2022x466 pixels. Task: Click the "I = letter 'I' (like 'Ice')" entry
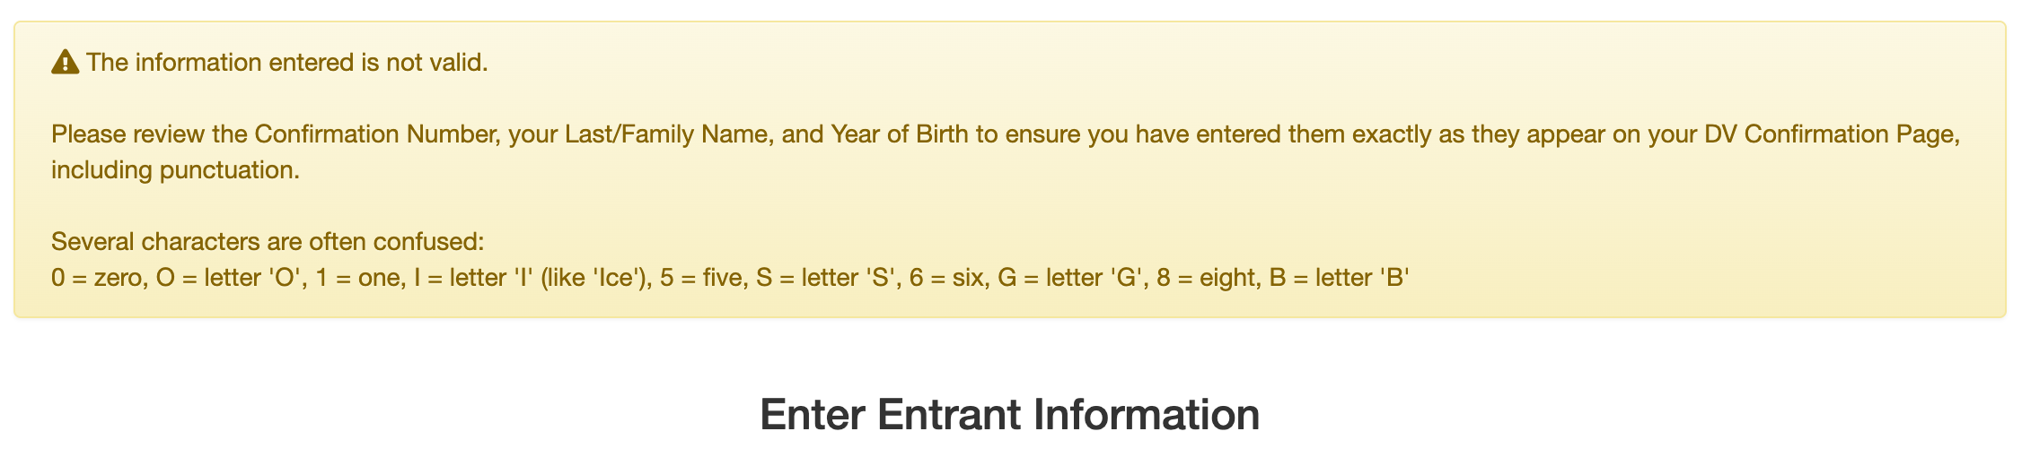(x=532, y=278)
